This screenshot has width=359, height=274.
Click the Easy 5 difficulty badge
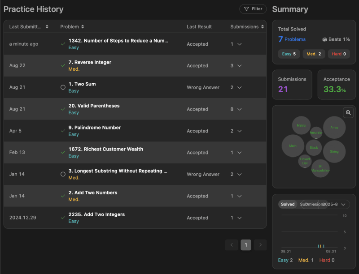289,54
